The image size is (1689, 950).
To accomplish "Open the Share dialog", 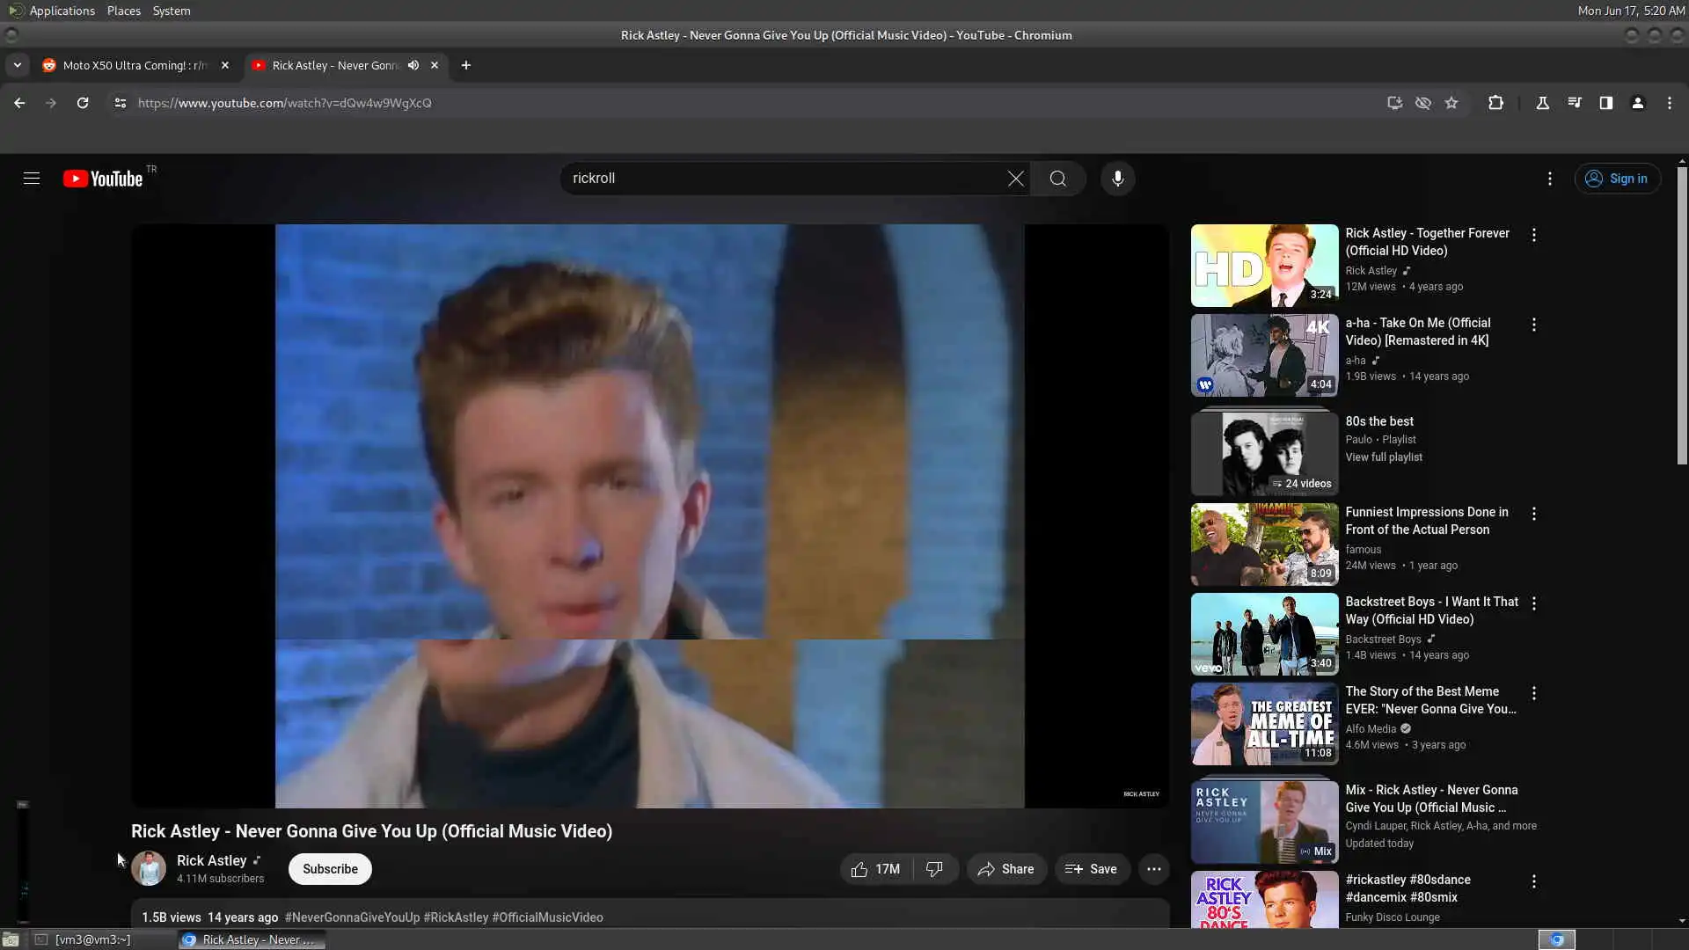I will click(1006, 869).
